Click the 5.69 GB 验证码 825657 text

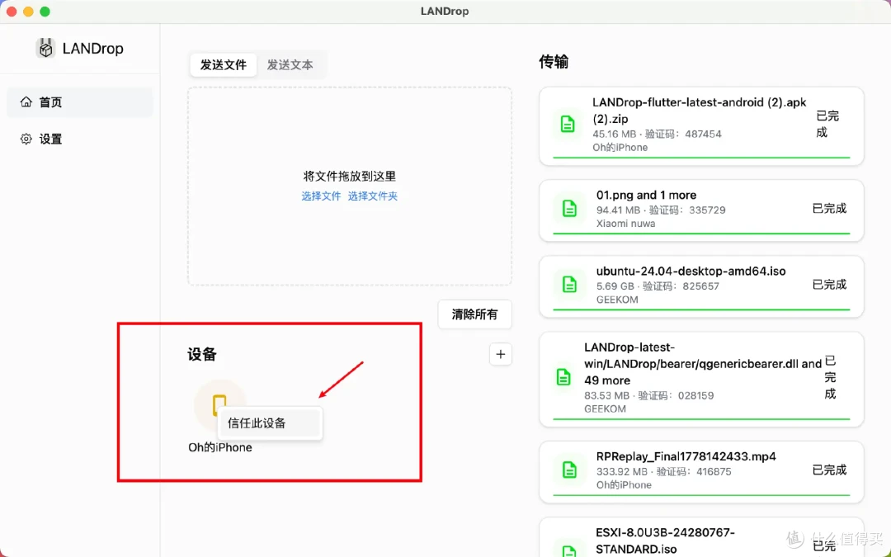(658, 286)
